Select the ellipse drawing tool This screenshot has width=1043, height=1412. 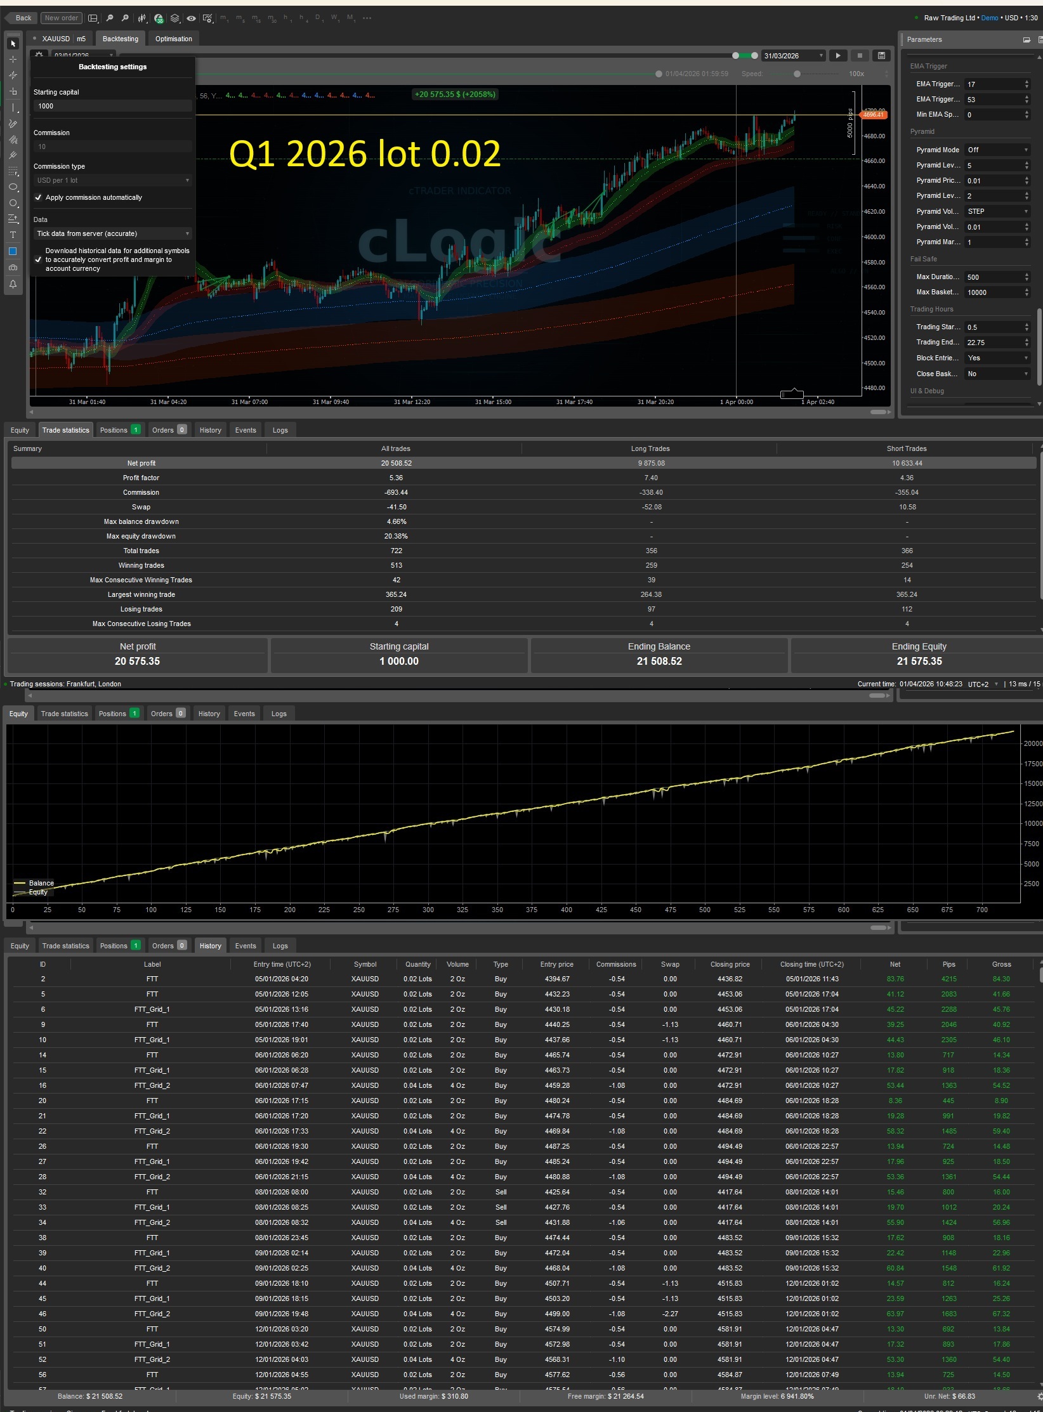pos(13,186)
